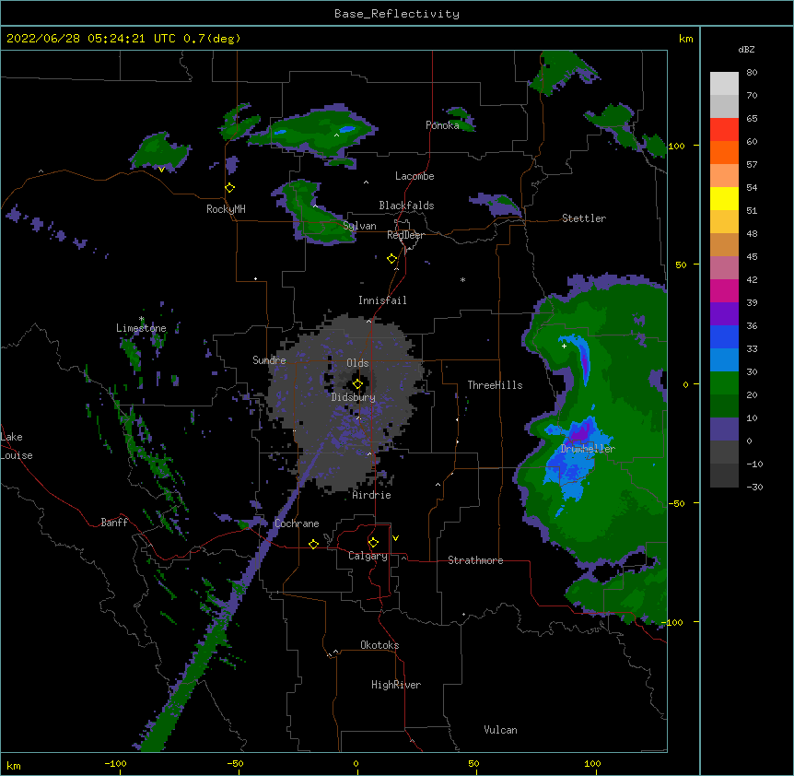Click the white asterisk above the Limestone label
This screenshot has height=776, width=794.
tap(142, 319)
